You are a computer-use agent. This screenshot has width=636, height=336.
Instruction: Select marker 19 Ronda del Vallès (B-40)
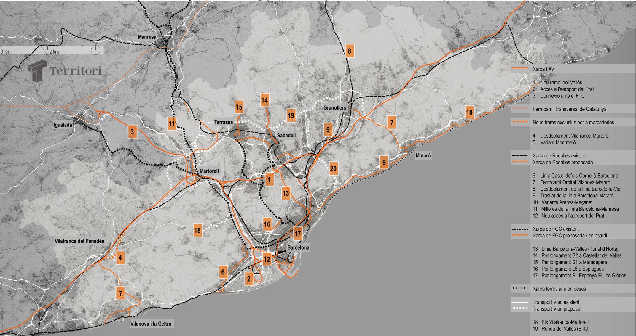coord(291,115)
